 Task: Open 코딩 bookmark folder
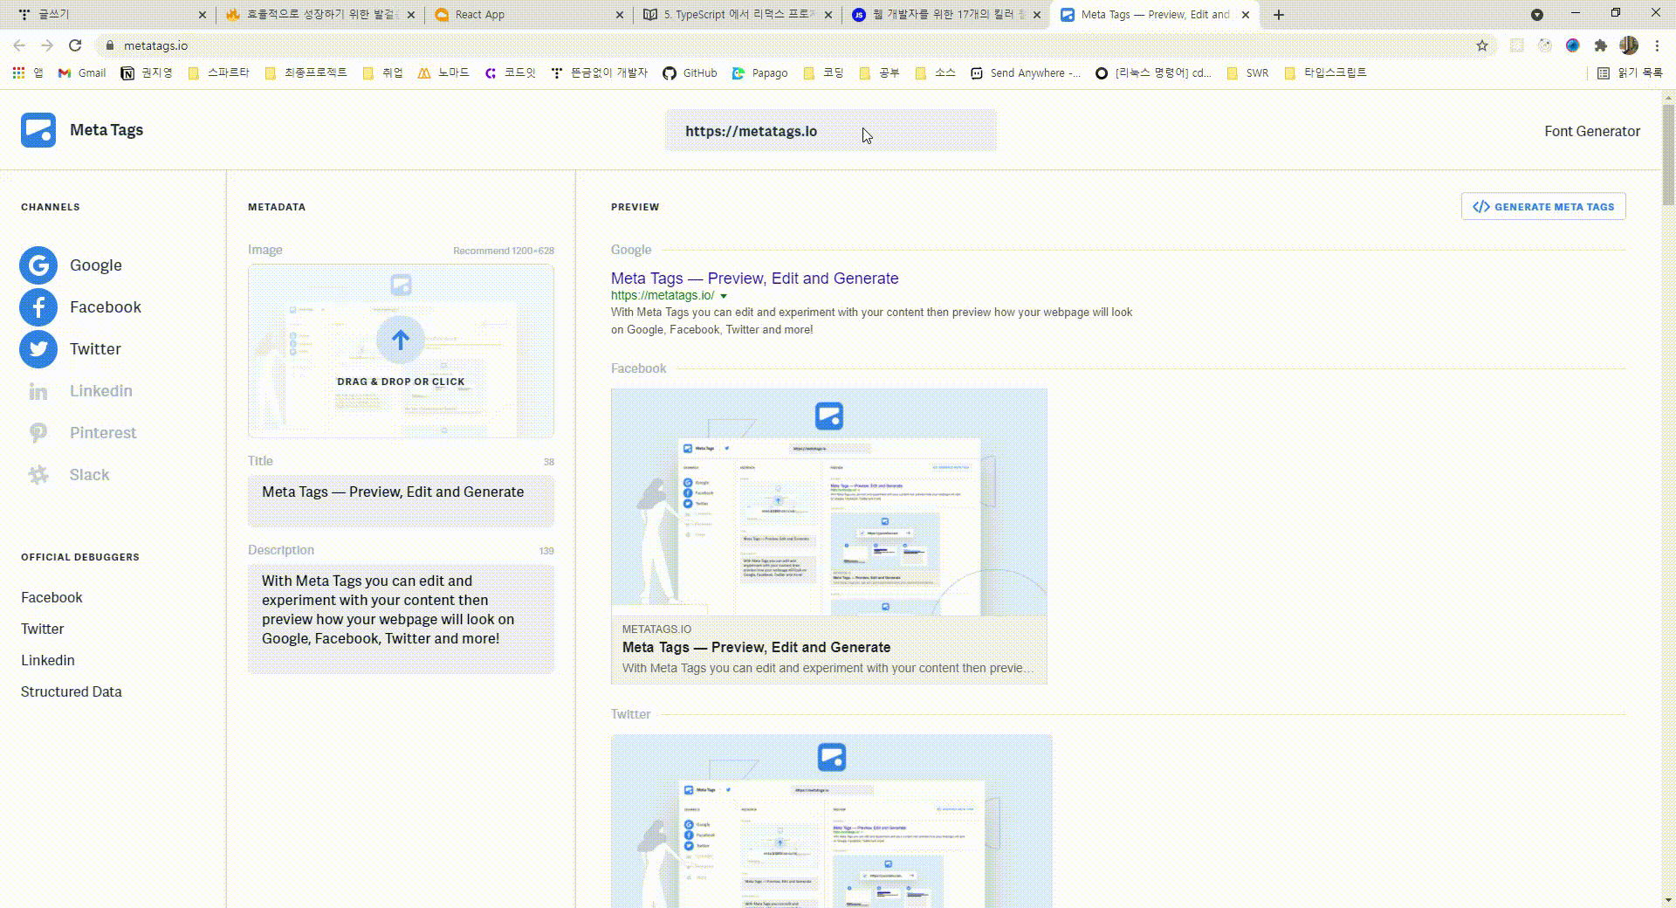click(823, 73)
